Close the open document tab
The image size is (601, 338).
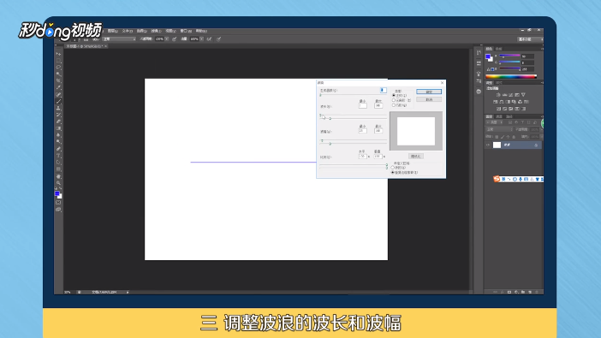tap(106, 46)
